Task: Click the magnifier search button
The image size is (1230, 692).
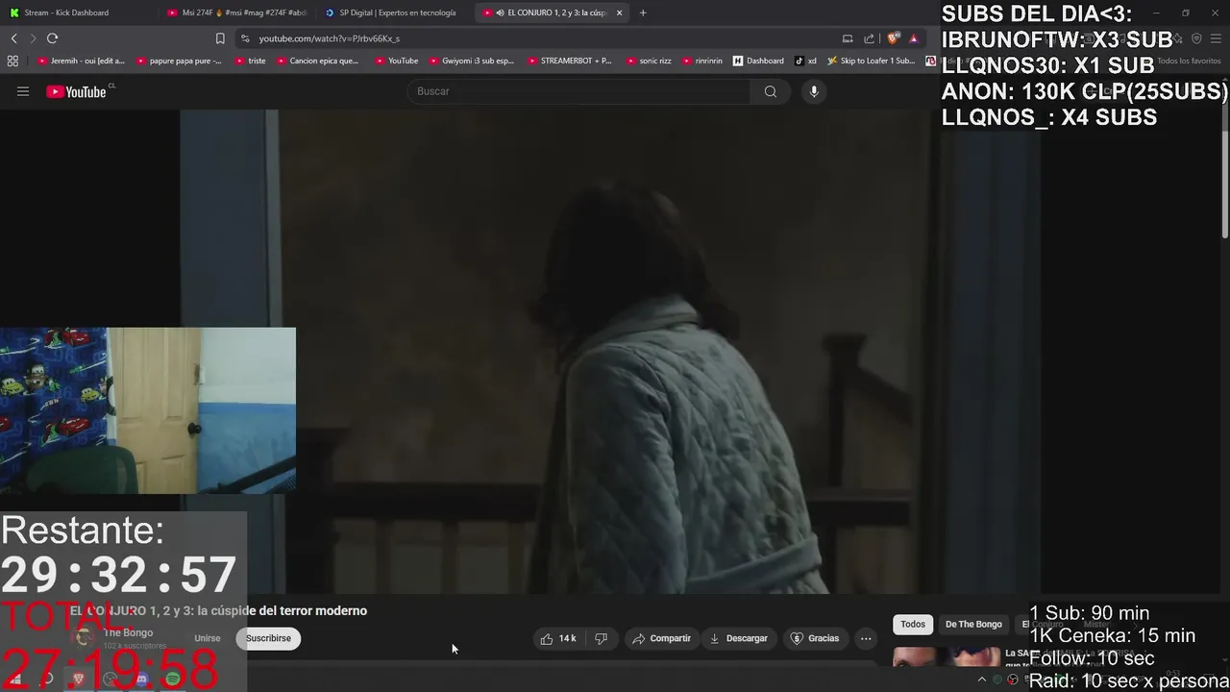Action: click(771, 91)
